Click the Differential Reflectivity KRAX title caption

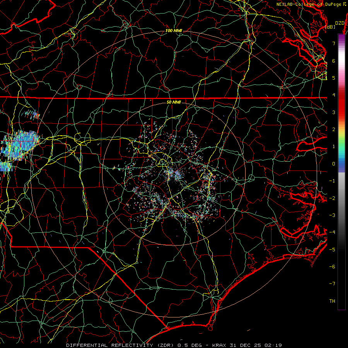[x=174, y=345]
